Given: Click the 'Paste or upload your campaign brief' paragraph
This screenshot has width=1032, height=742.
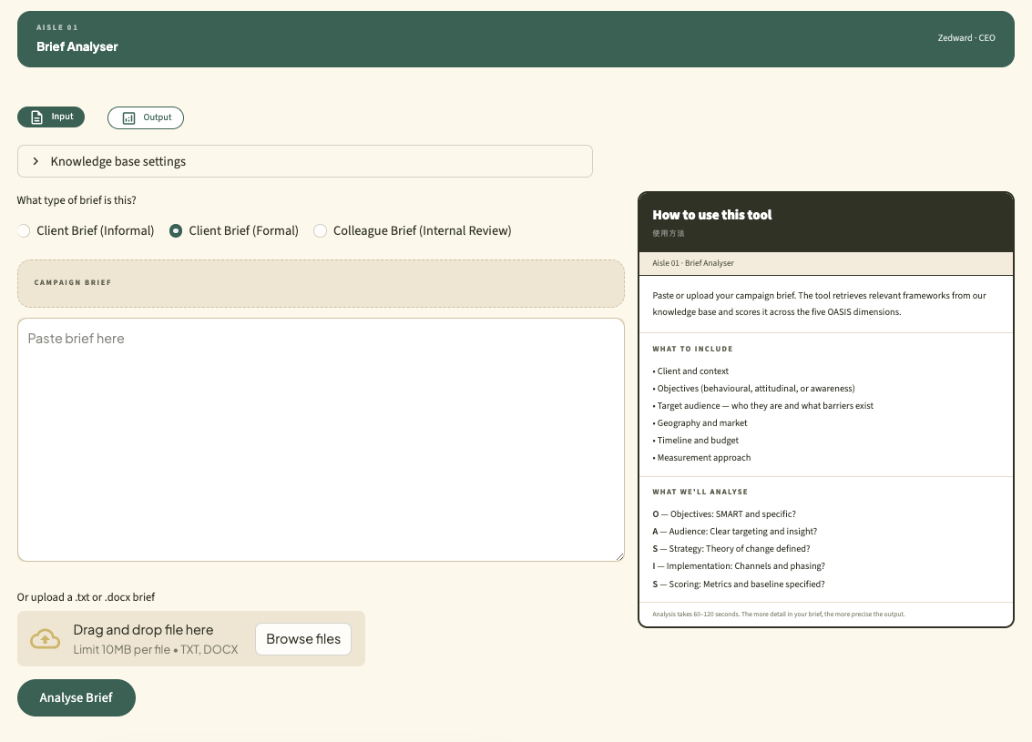Looking at the screenshot, I should [820, 304].
